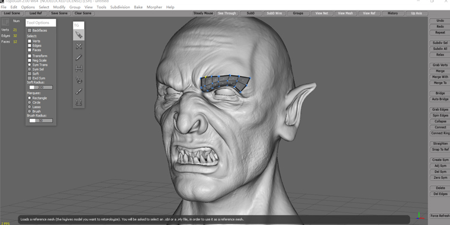The image size is (450, 225).
Task: Click the Clear Scene button
Action: click(83, 13)
